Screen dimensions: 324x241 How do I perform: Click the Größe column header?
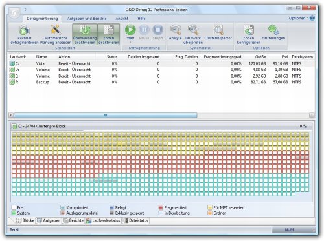coord(260,57)
